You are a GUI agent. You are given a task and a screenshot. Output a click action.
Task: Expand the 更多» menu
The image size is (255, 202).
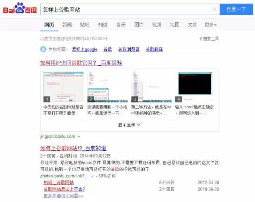click(x=210, y=25)
